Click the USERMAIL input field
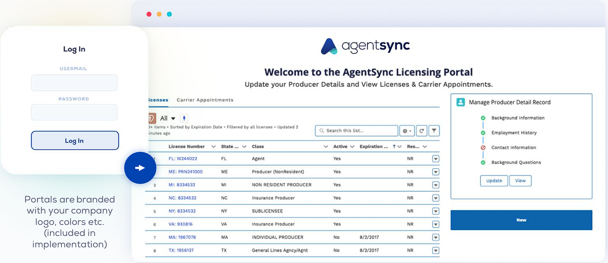 coord(74,83)
